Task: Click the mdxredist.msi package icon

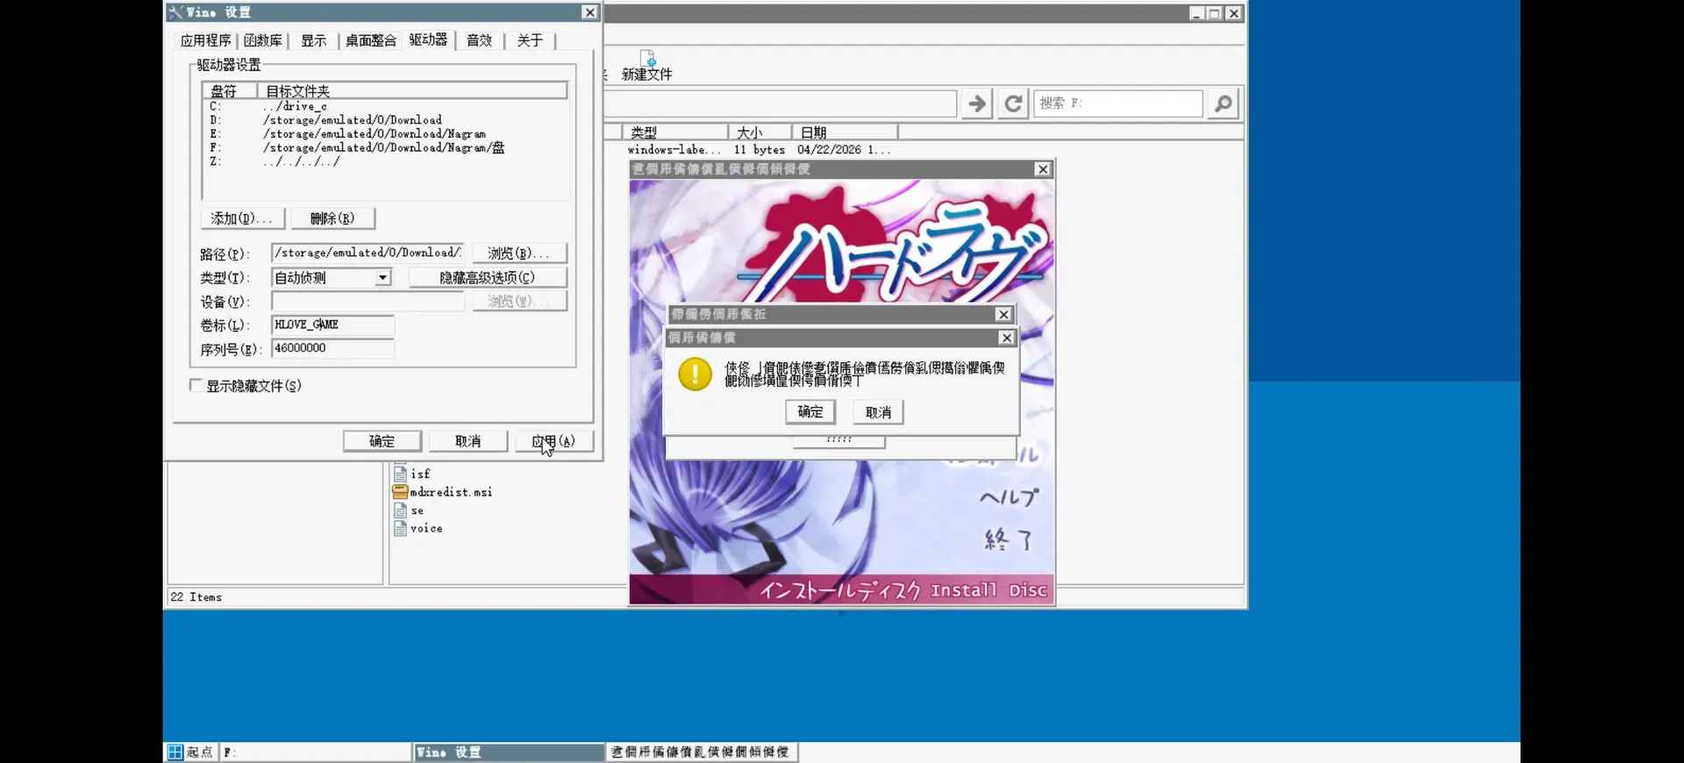Action: pyautogui.click(x=400, y=492)
